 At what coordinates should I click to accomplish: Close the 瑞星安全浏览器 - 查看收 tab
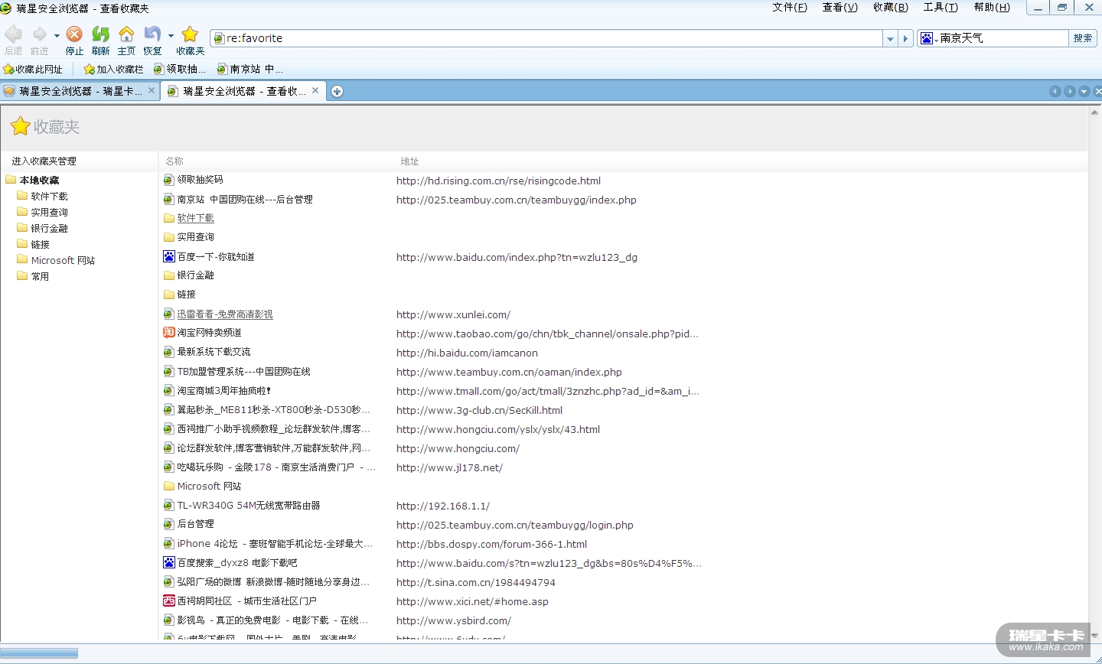coord(315,90)
